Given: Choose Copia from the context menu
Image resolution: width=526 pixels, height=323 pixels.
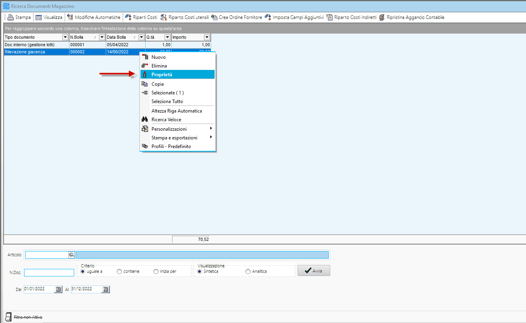Looking at the screenshot, I should (178, 84).
